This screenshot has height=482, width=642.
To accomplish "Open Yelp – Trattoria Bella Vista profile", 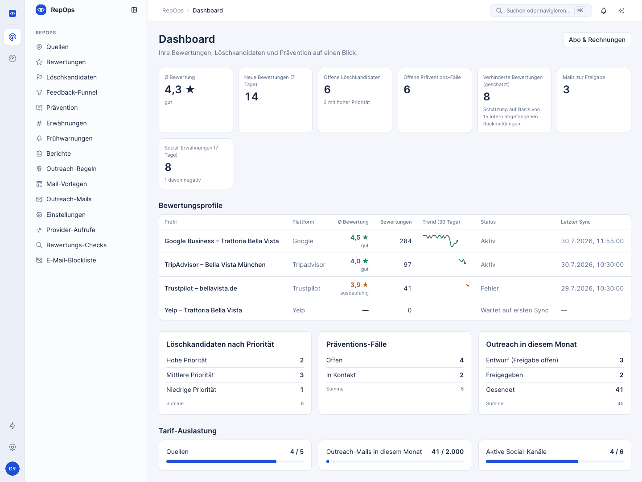I will (x=203, y=310).
